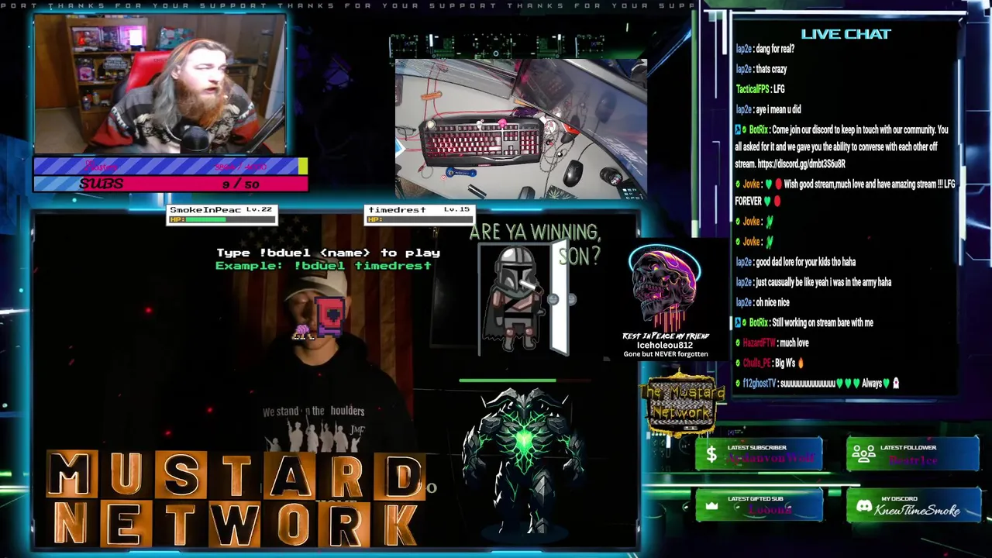The height and width of the screenshot is (558, 992).
Task: Click the green armored boss character
Action: tap(523, 461)
